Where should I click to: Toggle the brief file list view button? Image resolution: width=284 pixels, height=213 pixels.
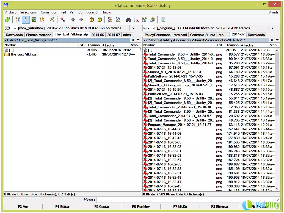(18, 20)
